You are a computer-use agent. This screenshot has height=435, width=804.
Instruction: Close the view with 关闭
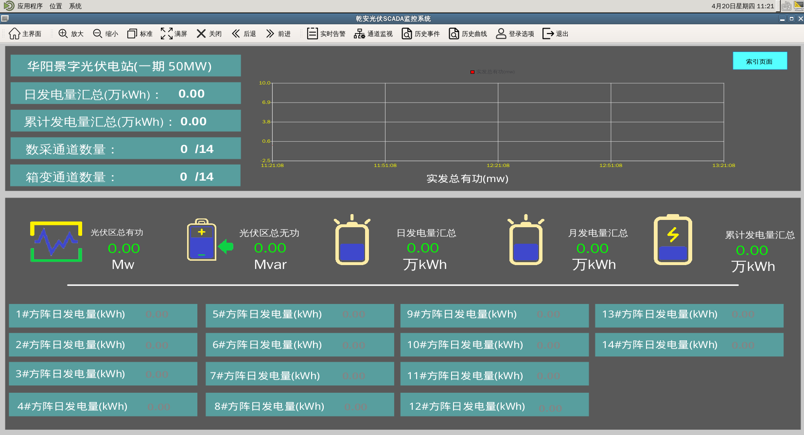[x=209, y=33]
